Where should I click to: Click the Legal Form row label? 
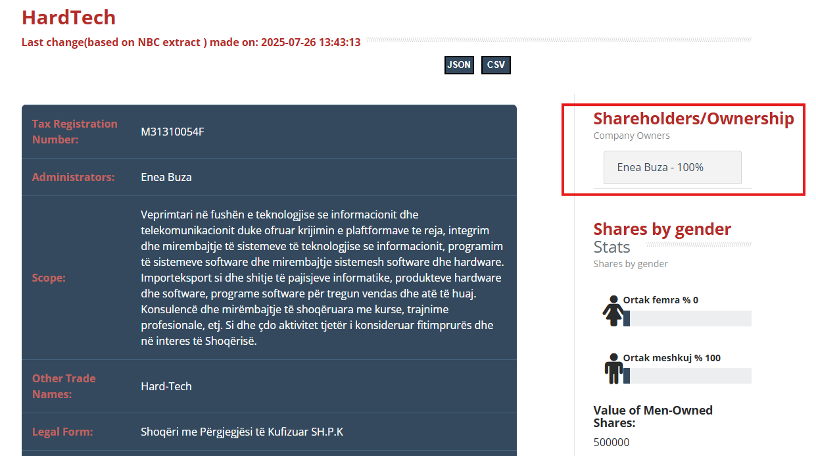(62, 432)
